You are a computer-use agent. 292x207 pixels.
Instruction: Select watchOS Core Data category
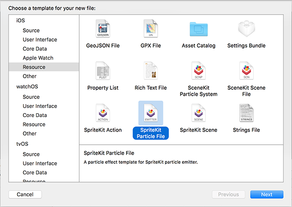click(35, 115)
